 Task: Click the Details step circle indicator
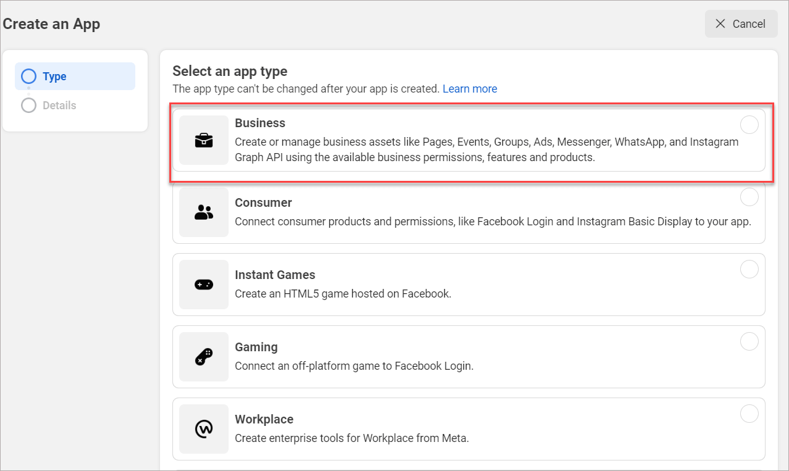pyautogui.click(x=28, y=106)
